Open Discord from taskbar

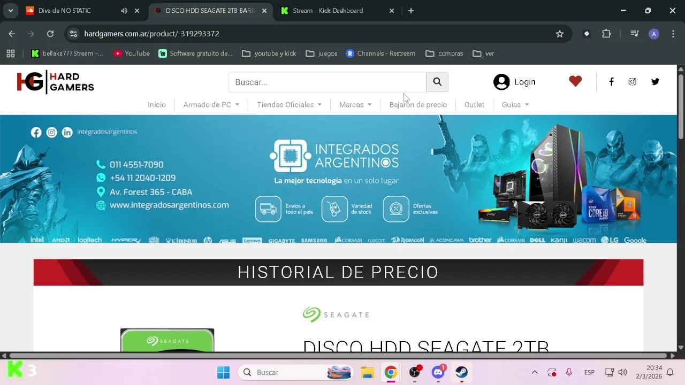[x=438, y=372]
